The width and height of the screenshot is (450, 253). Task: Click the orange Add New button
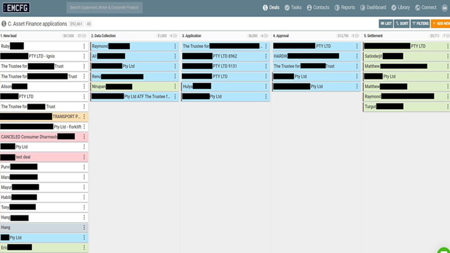(440, 24)
